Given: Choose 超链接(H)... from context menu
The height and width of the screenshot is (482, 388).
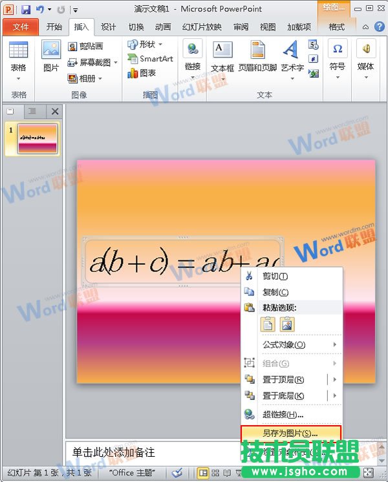Looking at the screenshot, I should tap(292, 415).
